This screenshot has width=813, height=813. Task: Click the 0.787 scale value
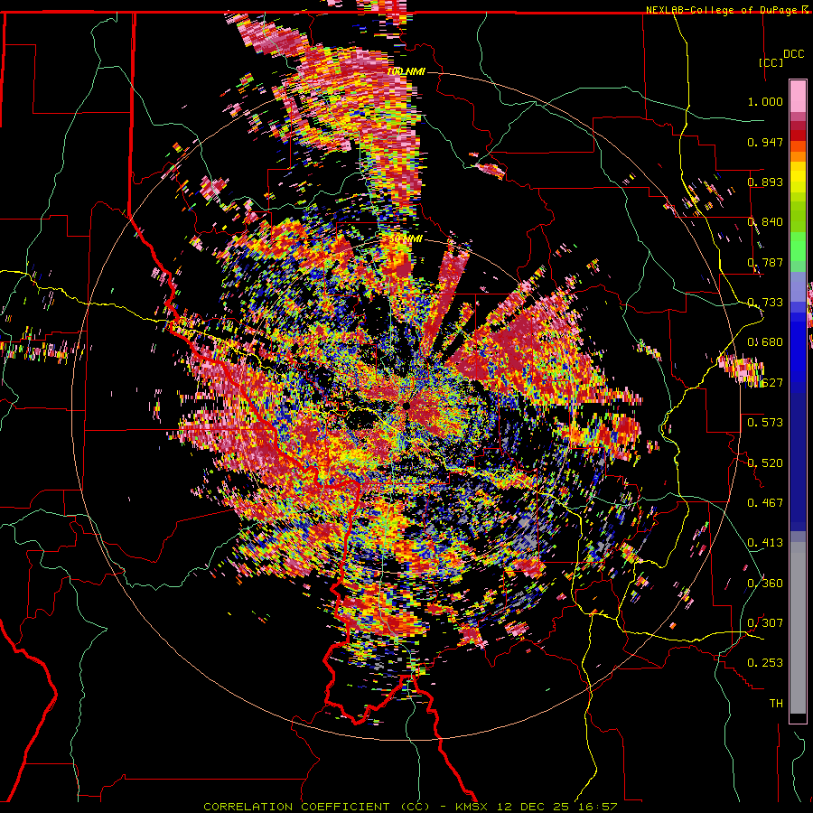[x=765, y=262]
